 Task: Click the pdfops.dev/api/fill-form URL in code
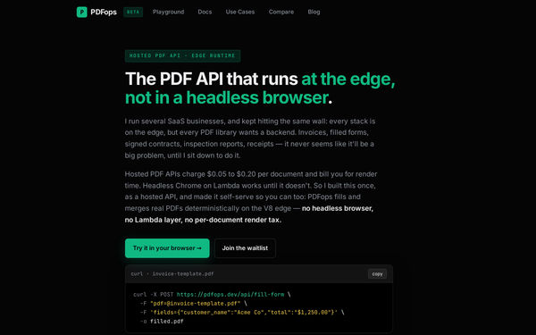click(230, 294)
